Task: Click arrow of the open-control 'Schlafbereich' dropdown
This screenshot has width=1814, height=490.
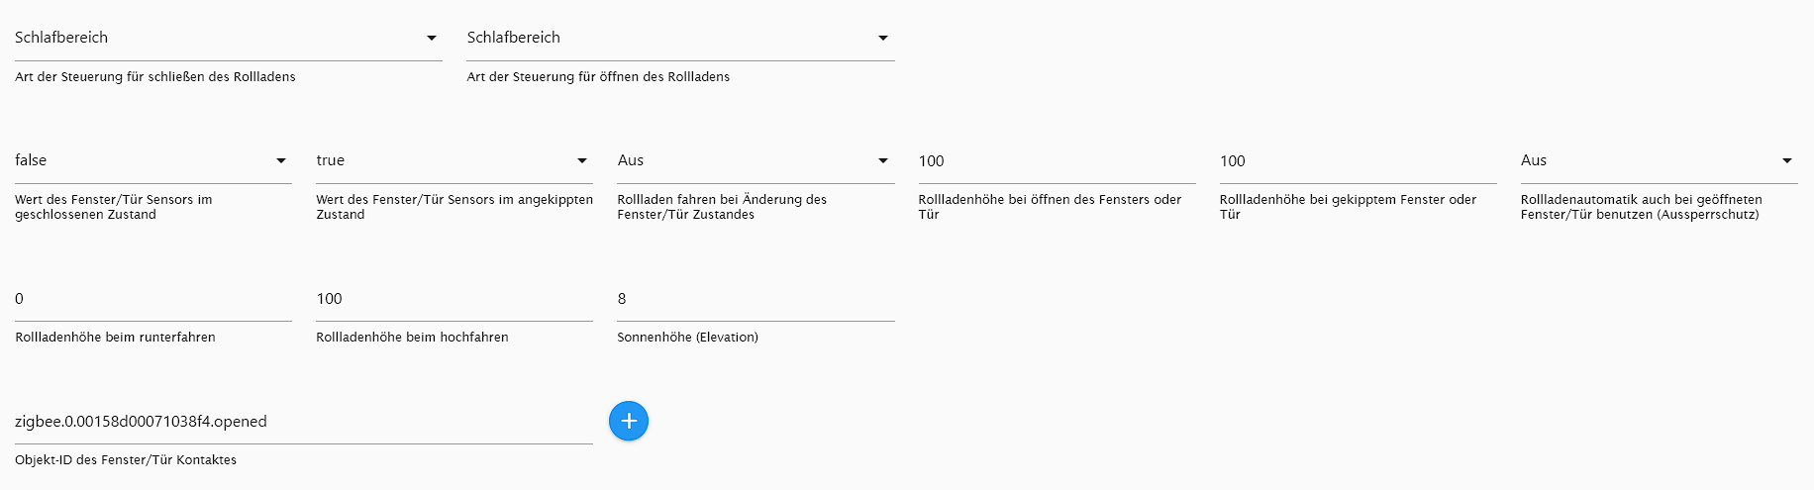Action: 883,39
